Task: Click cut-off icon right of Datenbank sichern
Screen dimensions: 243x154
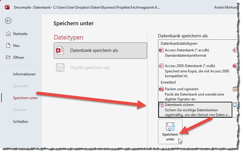Action: tap(235, 105)
